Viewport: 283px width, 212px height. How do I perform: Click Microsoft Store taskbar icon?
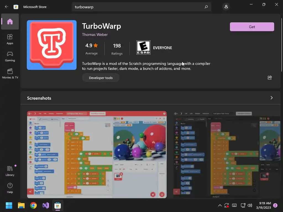(x=58, y=205)
